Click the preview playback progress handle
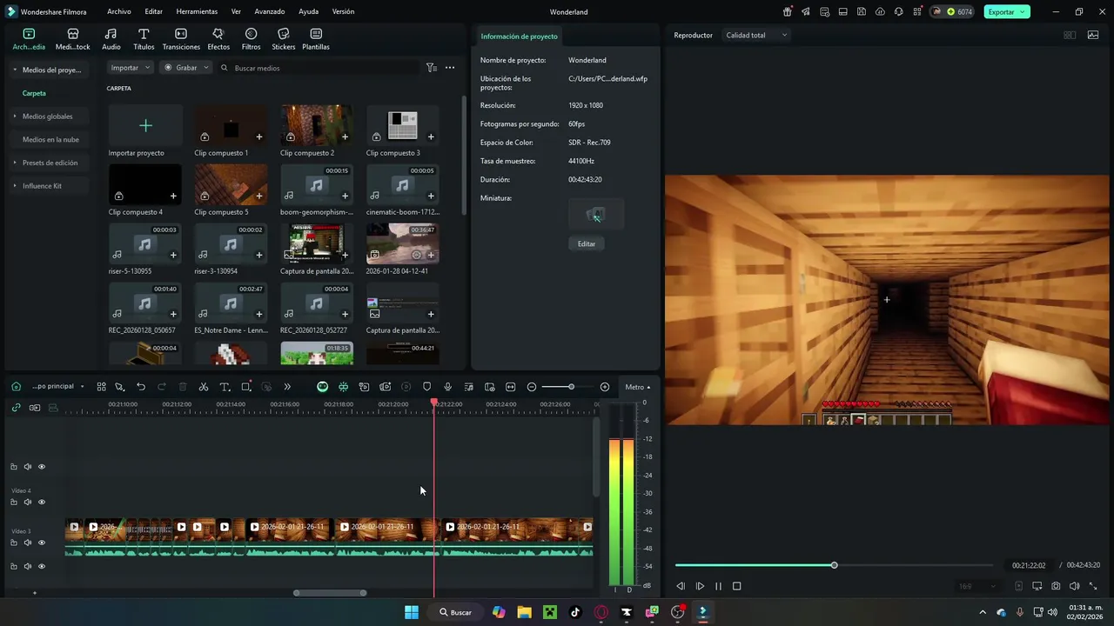 (x=834, y=566)
